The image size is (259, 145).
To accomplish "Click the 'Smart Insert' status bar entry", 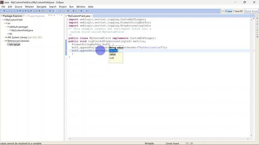I will click(x=172, y=143).
